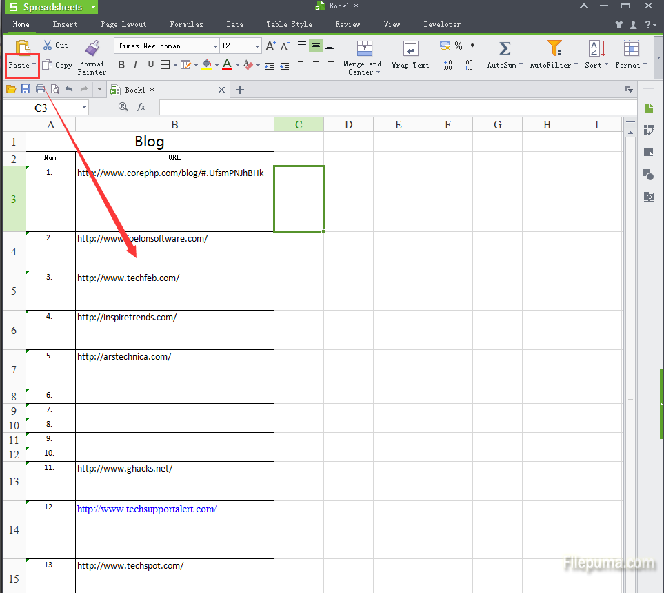Expand the Name Box dropdown arrow
This screenshot has height=593, width=664.
(x=84, y=108)
